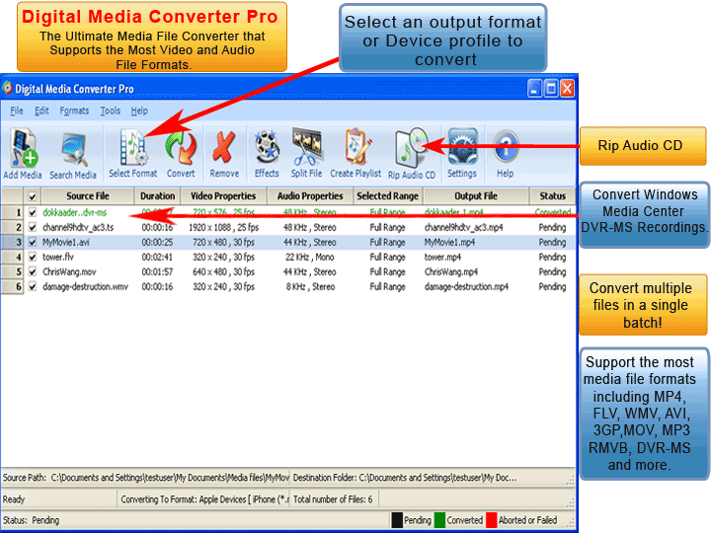
Task: Click the Status column header
Action: [x=552, y=196]
